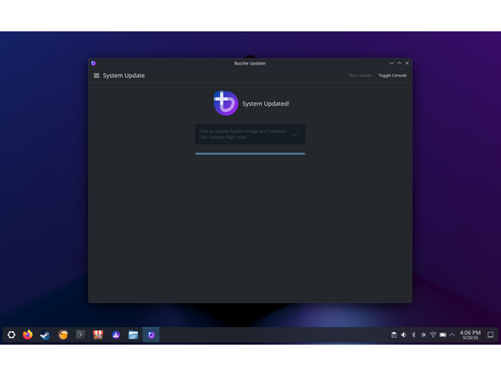Click the Bazzite Updater title bar app icon

pyautogui.click(x=93, y=64)
